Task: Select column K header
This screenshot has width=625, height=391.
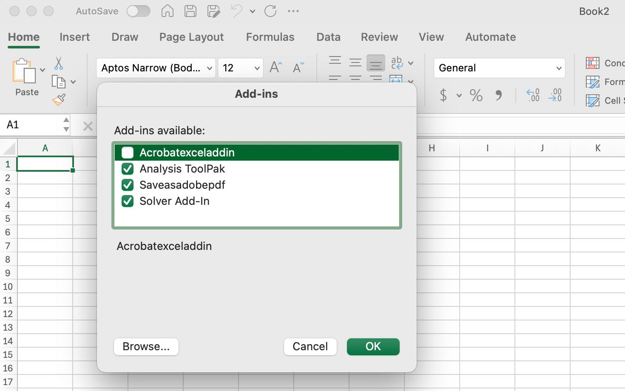Action: tap(598, 148)
